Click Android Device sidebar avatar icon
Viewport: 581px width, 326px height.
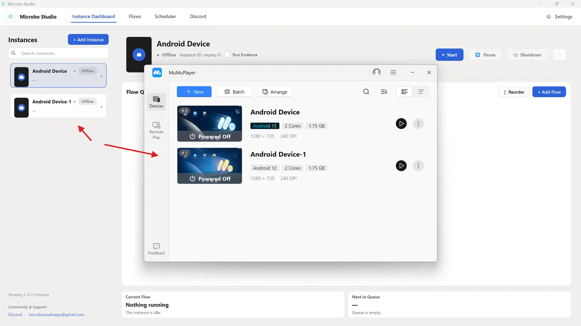21,77
